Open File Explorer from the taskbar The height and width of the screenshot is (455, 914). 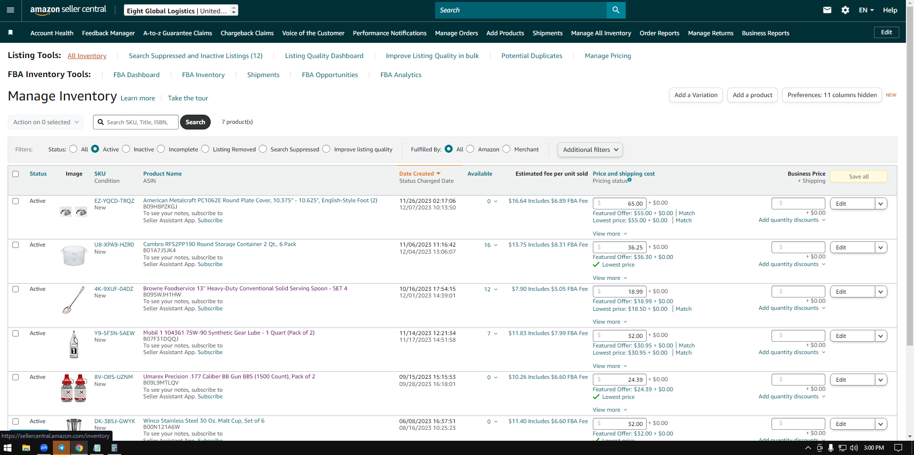(x=26, y=448)
